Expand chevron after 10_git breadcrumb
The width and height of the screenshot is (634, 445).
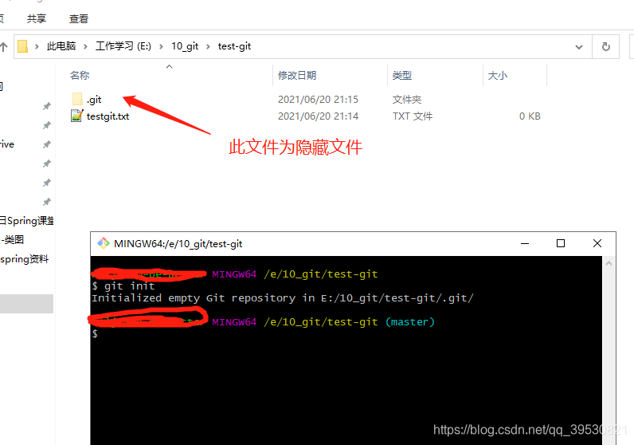click(x=208, y=46)
